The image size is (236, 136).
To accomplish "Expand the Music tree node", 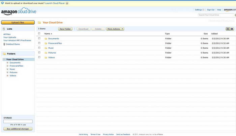I will tap(7, 69).
